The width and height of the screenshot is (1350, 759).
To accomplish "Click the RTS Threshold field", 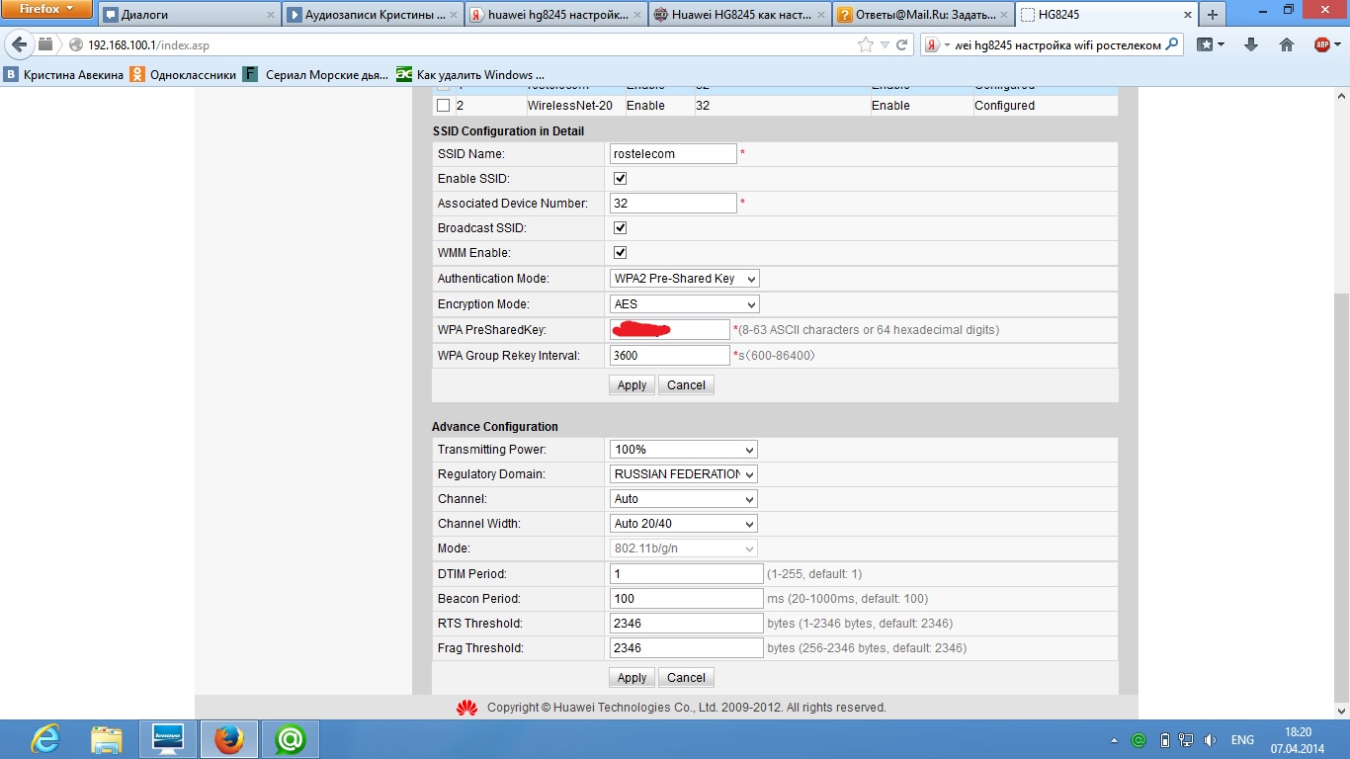I will click(x=687, y=624).
